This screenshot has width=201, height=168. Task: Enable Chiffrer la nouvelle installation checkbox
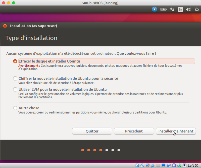(x=15, y=78)
